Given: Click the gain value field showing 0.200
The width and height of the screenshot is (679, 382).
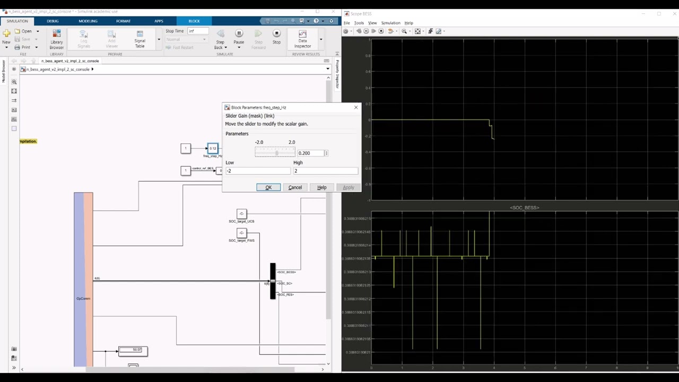Looking at the screenshot, I should click(x=311, y=153).
